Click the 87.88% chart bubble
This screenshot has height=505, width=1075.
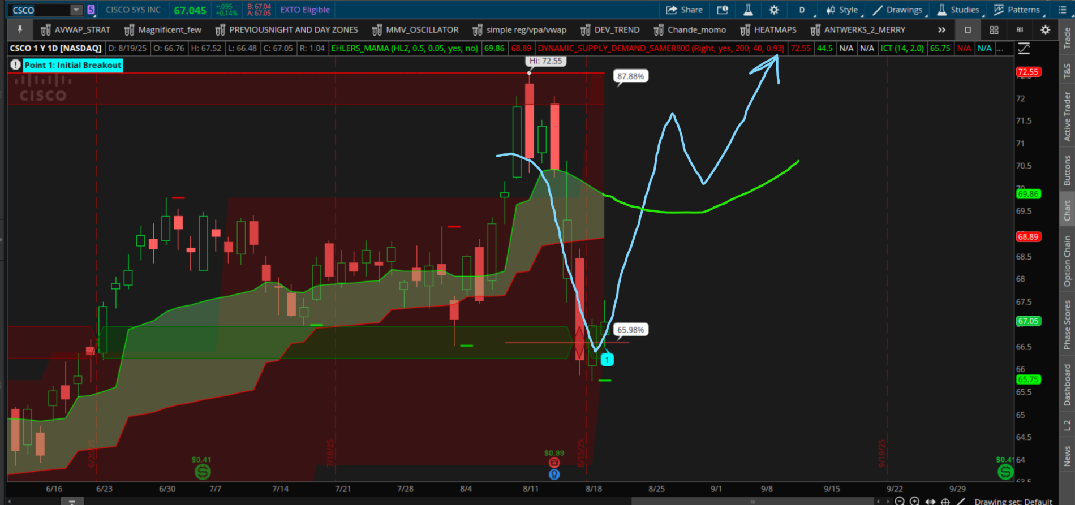(x=631, y=76)
